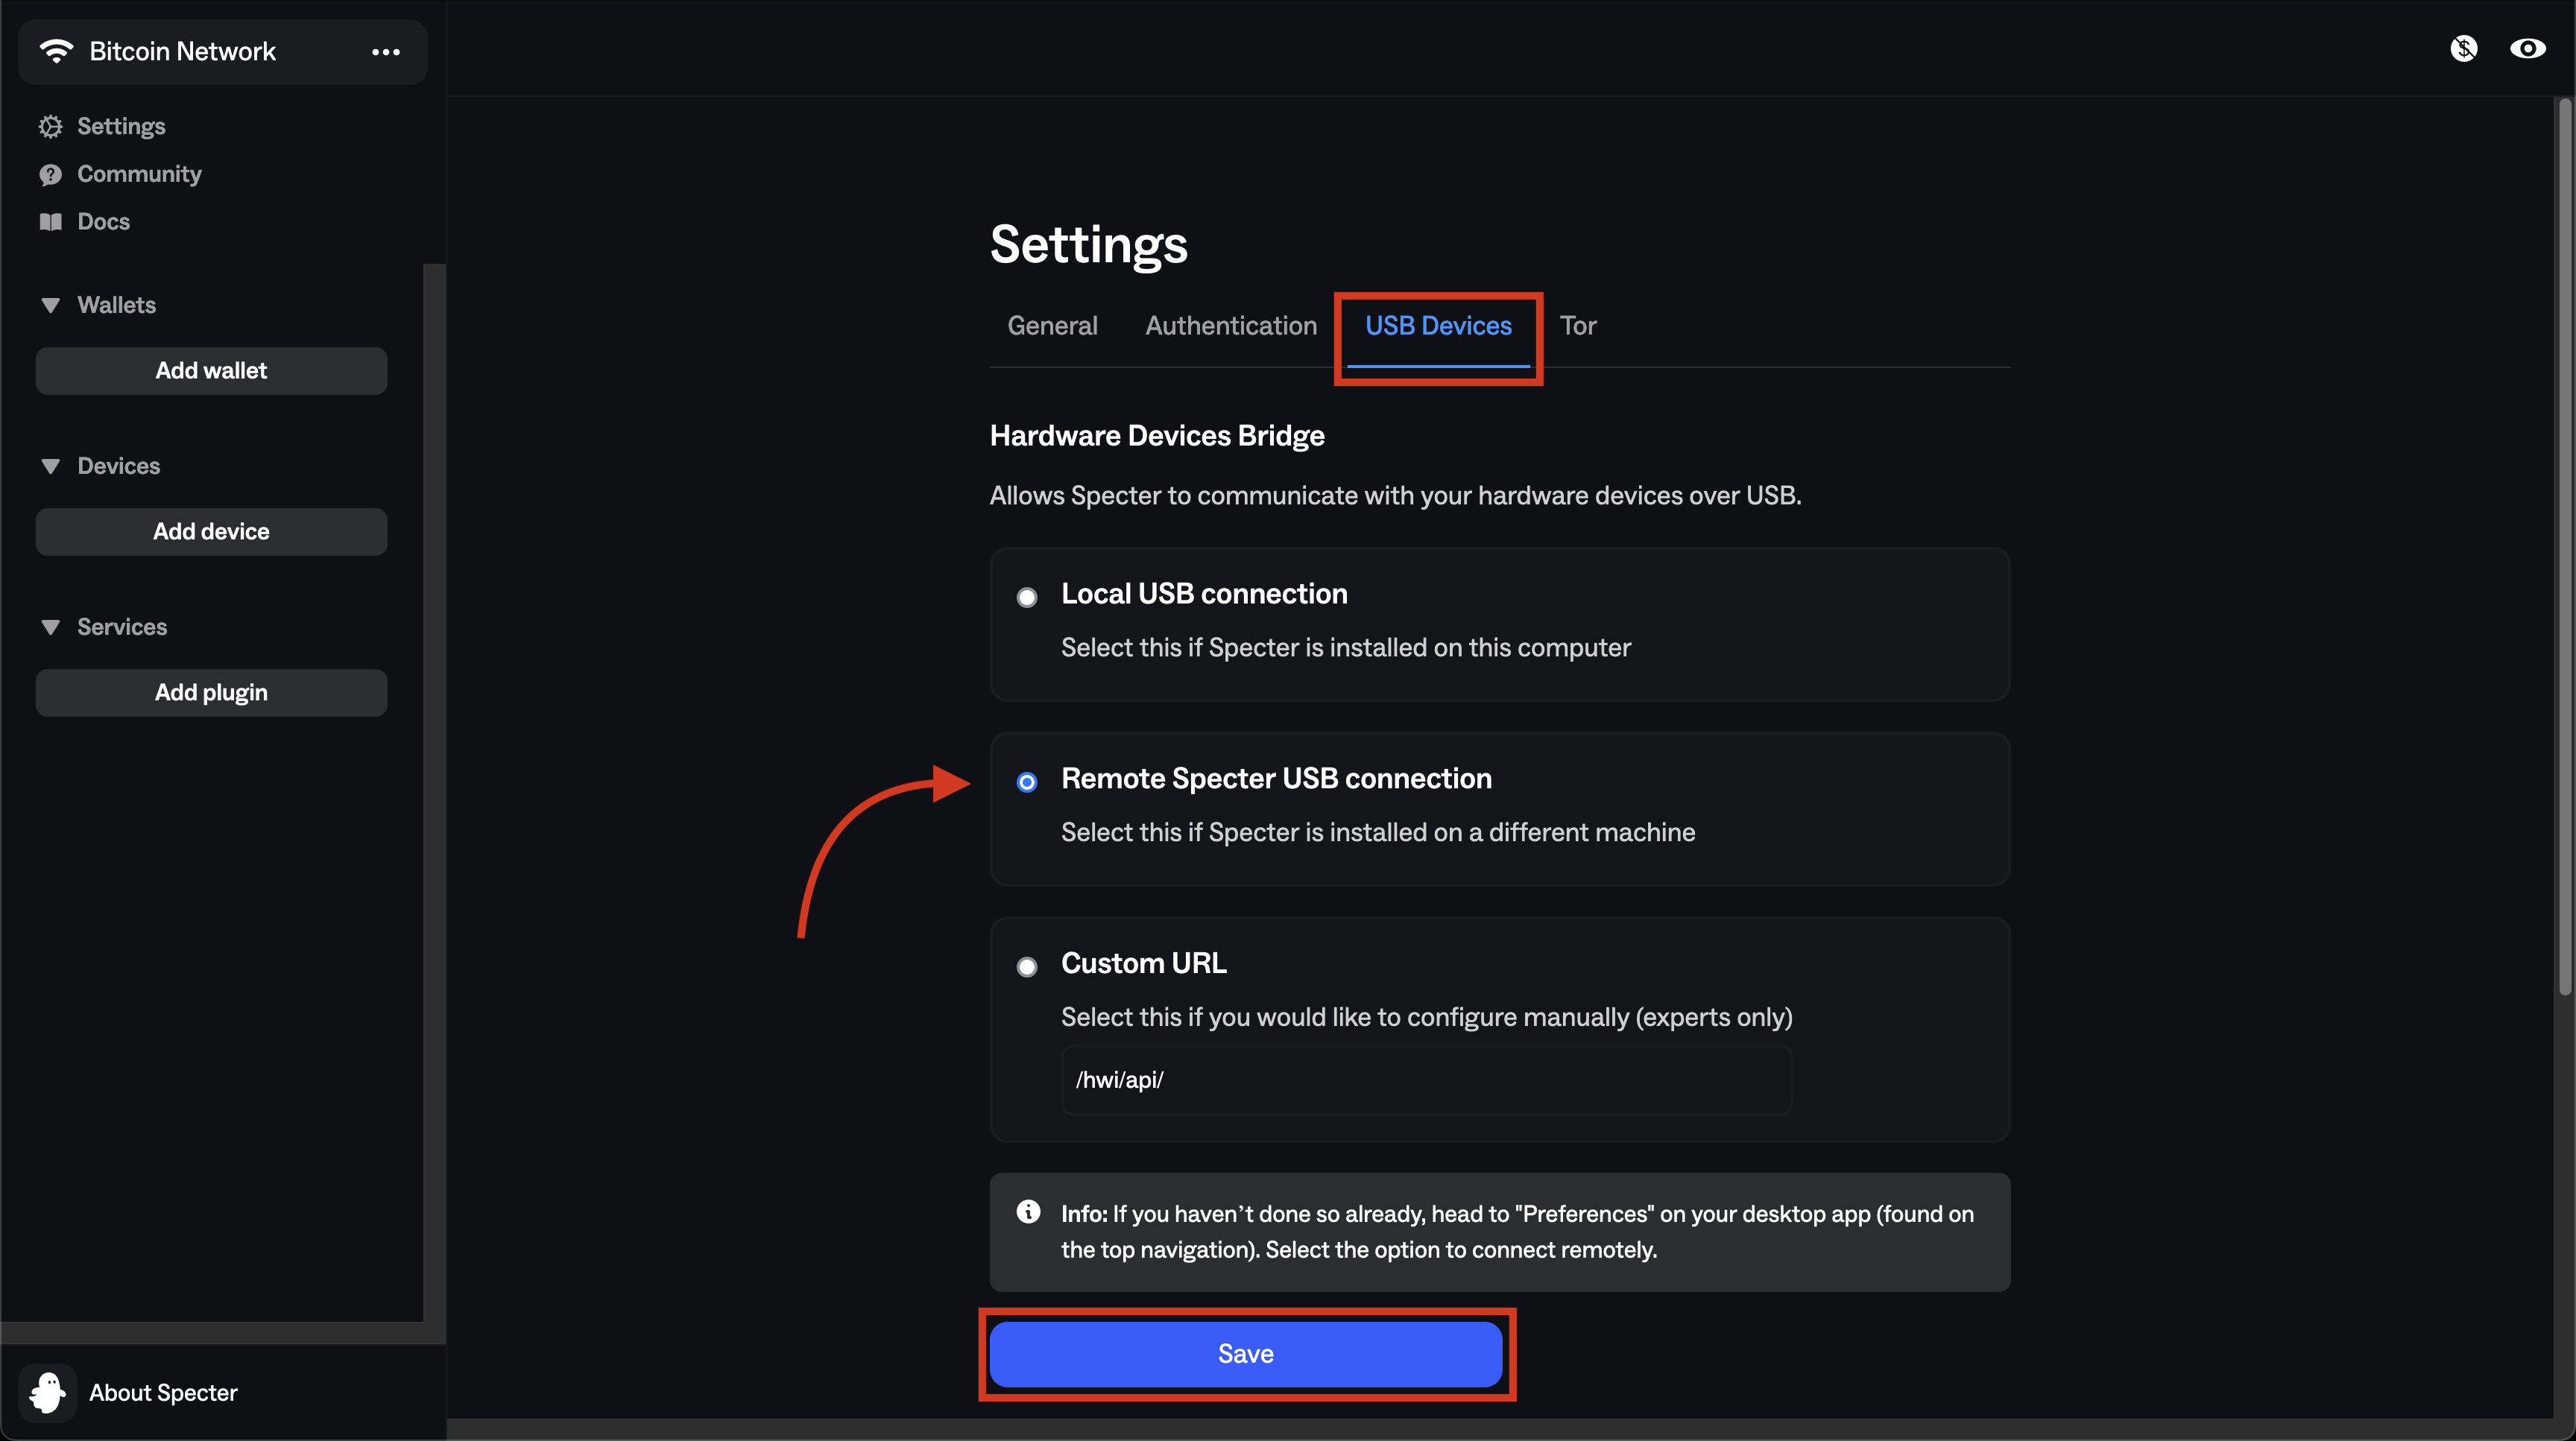Screen dimensions: 2576x1441
Task: Click the Docs book icon
Action: (x=50, y=222)
